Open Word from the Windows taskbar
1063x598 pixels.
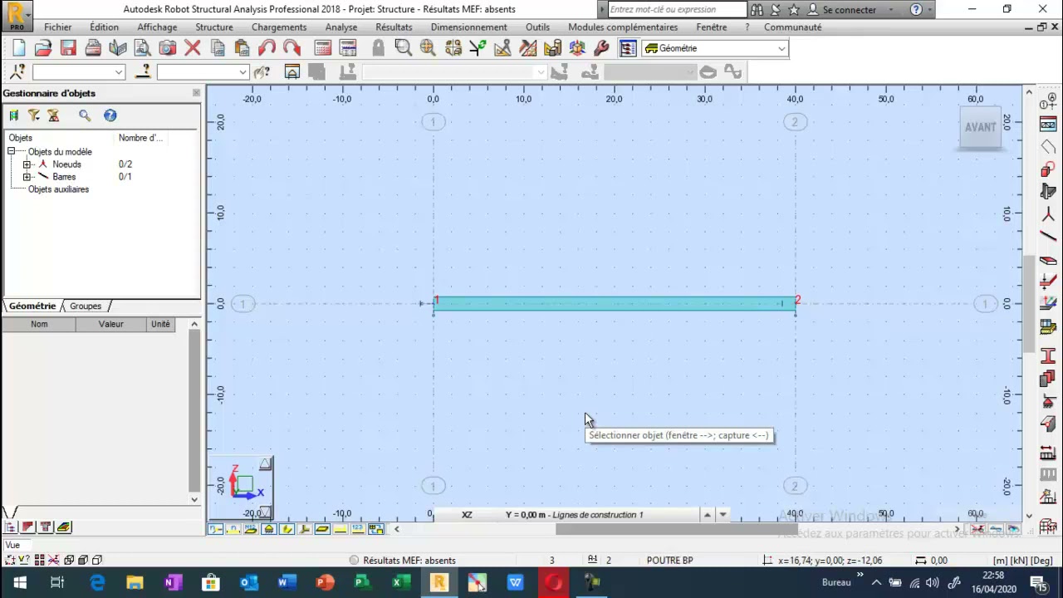click(287, 583)
